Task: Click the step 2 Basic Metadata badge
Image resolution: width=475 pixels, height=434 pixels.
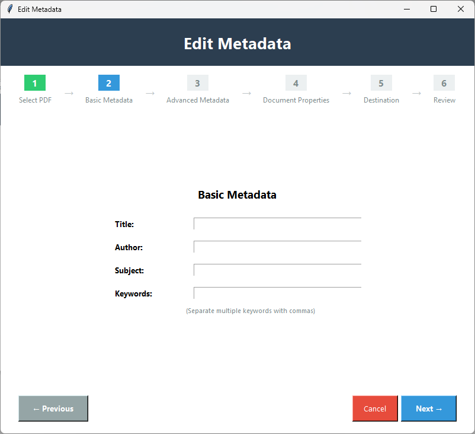Action: tap(108, 83)
